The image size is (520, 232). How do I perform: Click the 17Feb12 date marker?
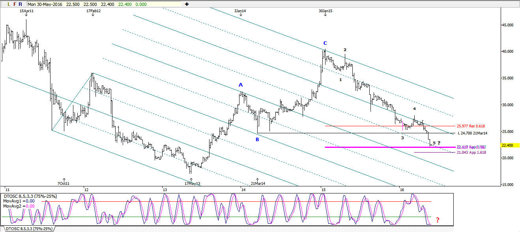pos(94,11)
